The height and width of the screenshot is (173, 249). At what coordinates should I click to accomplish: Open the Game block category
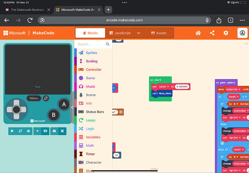[93, 78]
